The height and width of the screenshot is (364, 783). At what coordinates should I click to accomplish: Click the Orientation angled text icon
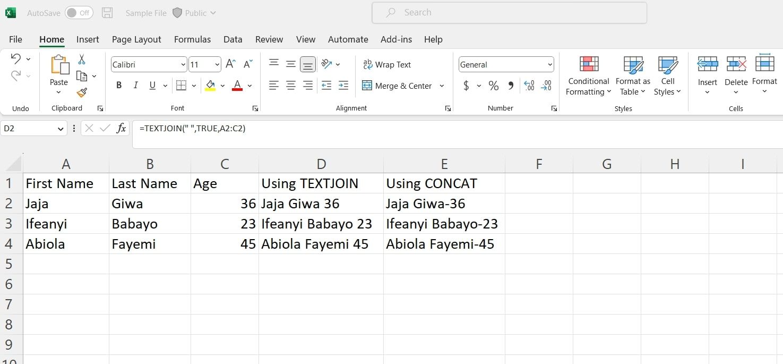pos(327,64)
